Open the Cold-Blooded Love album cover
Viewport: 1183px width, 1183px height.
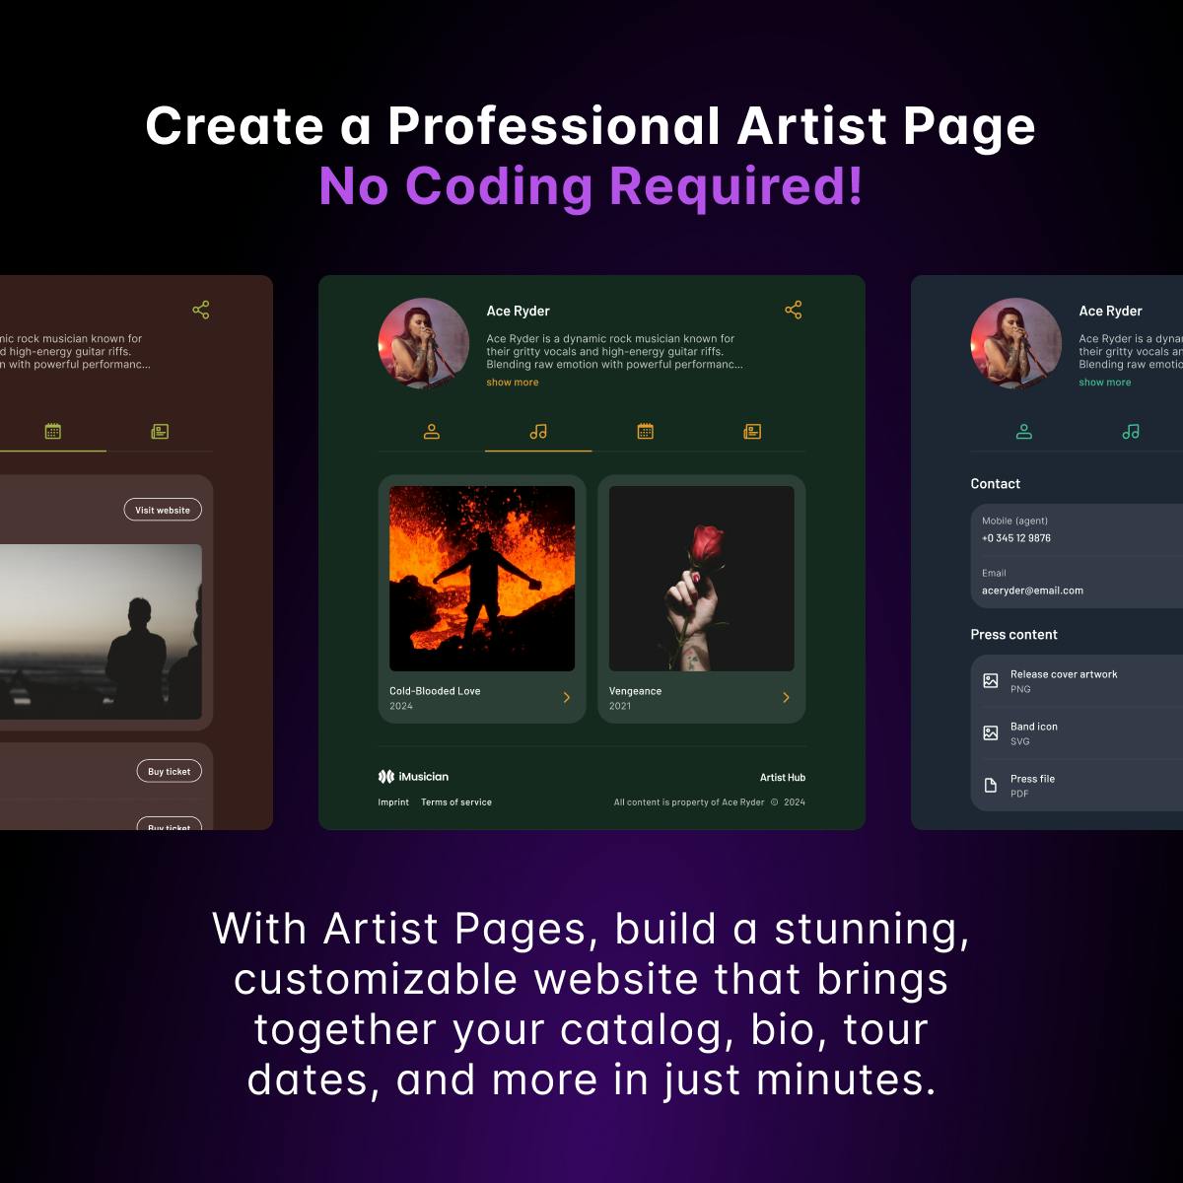(x=482, y=579)
